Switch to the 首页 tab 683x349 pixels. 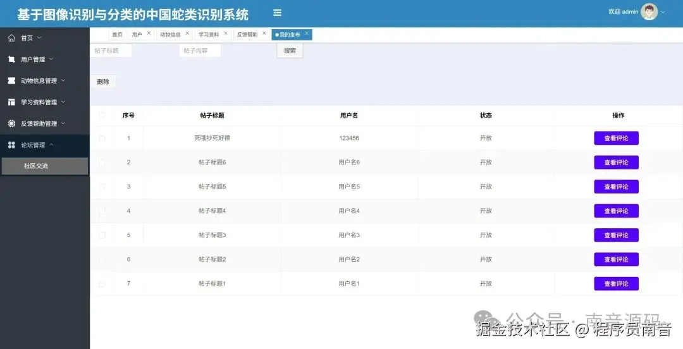tap(117, 34)
